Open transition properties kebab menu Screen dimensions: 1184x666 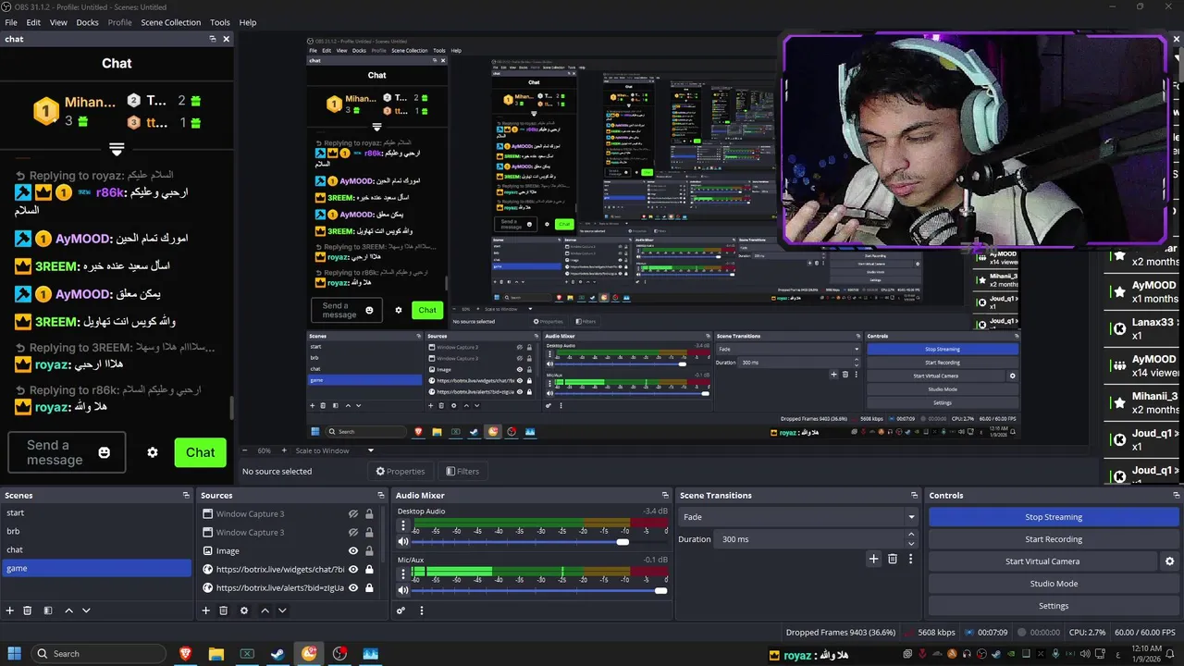(910, 559)
